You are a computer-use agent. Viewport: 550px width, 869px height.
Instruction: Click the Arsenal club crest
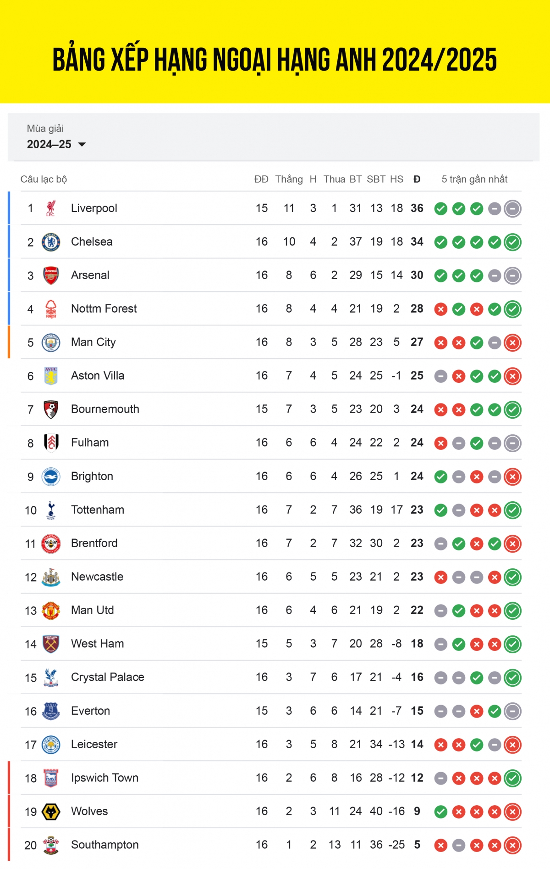click(51, 275)
